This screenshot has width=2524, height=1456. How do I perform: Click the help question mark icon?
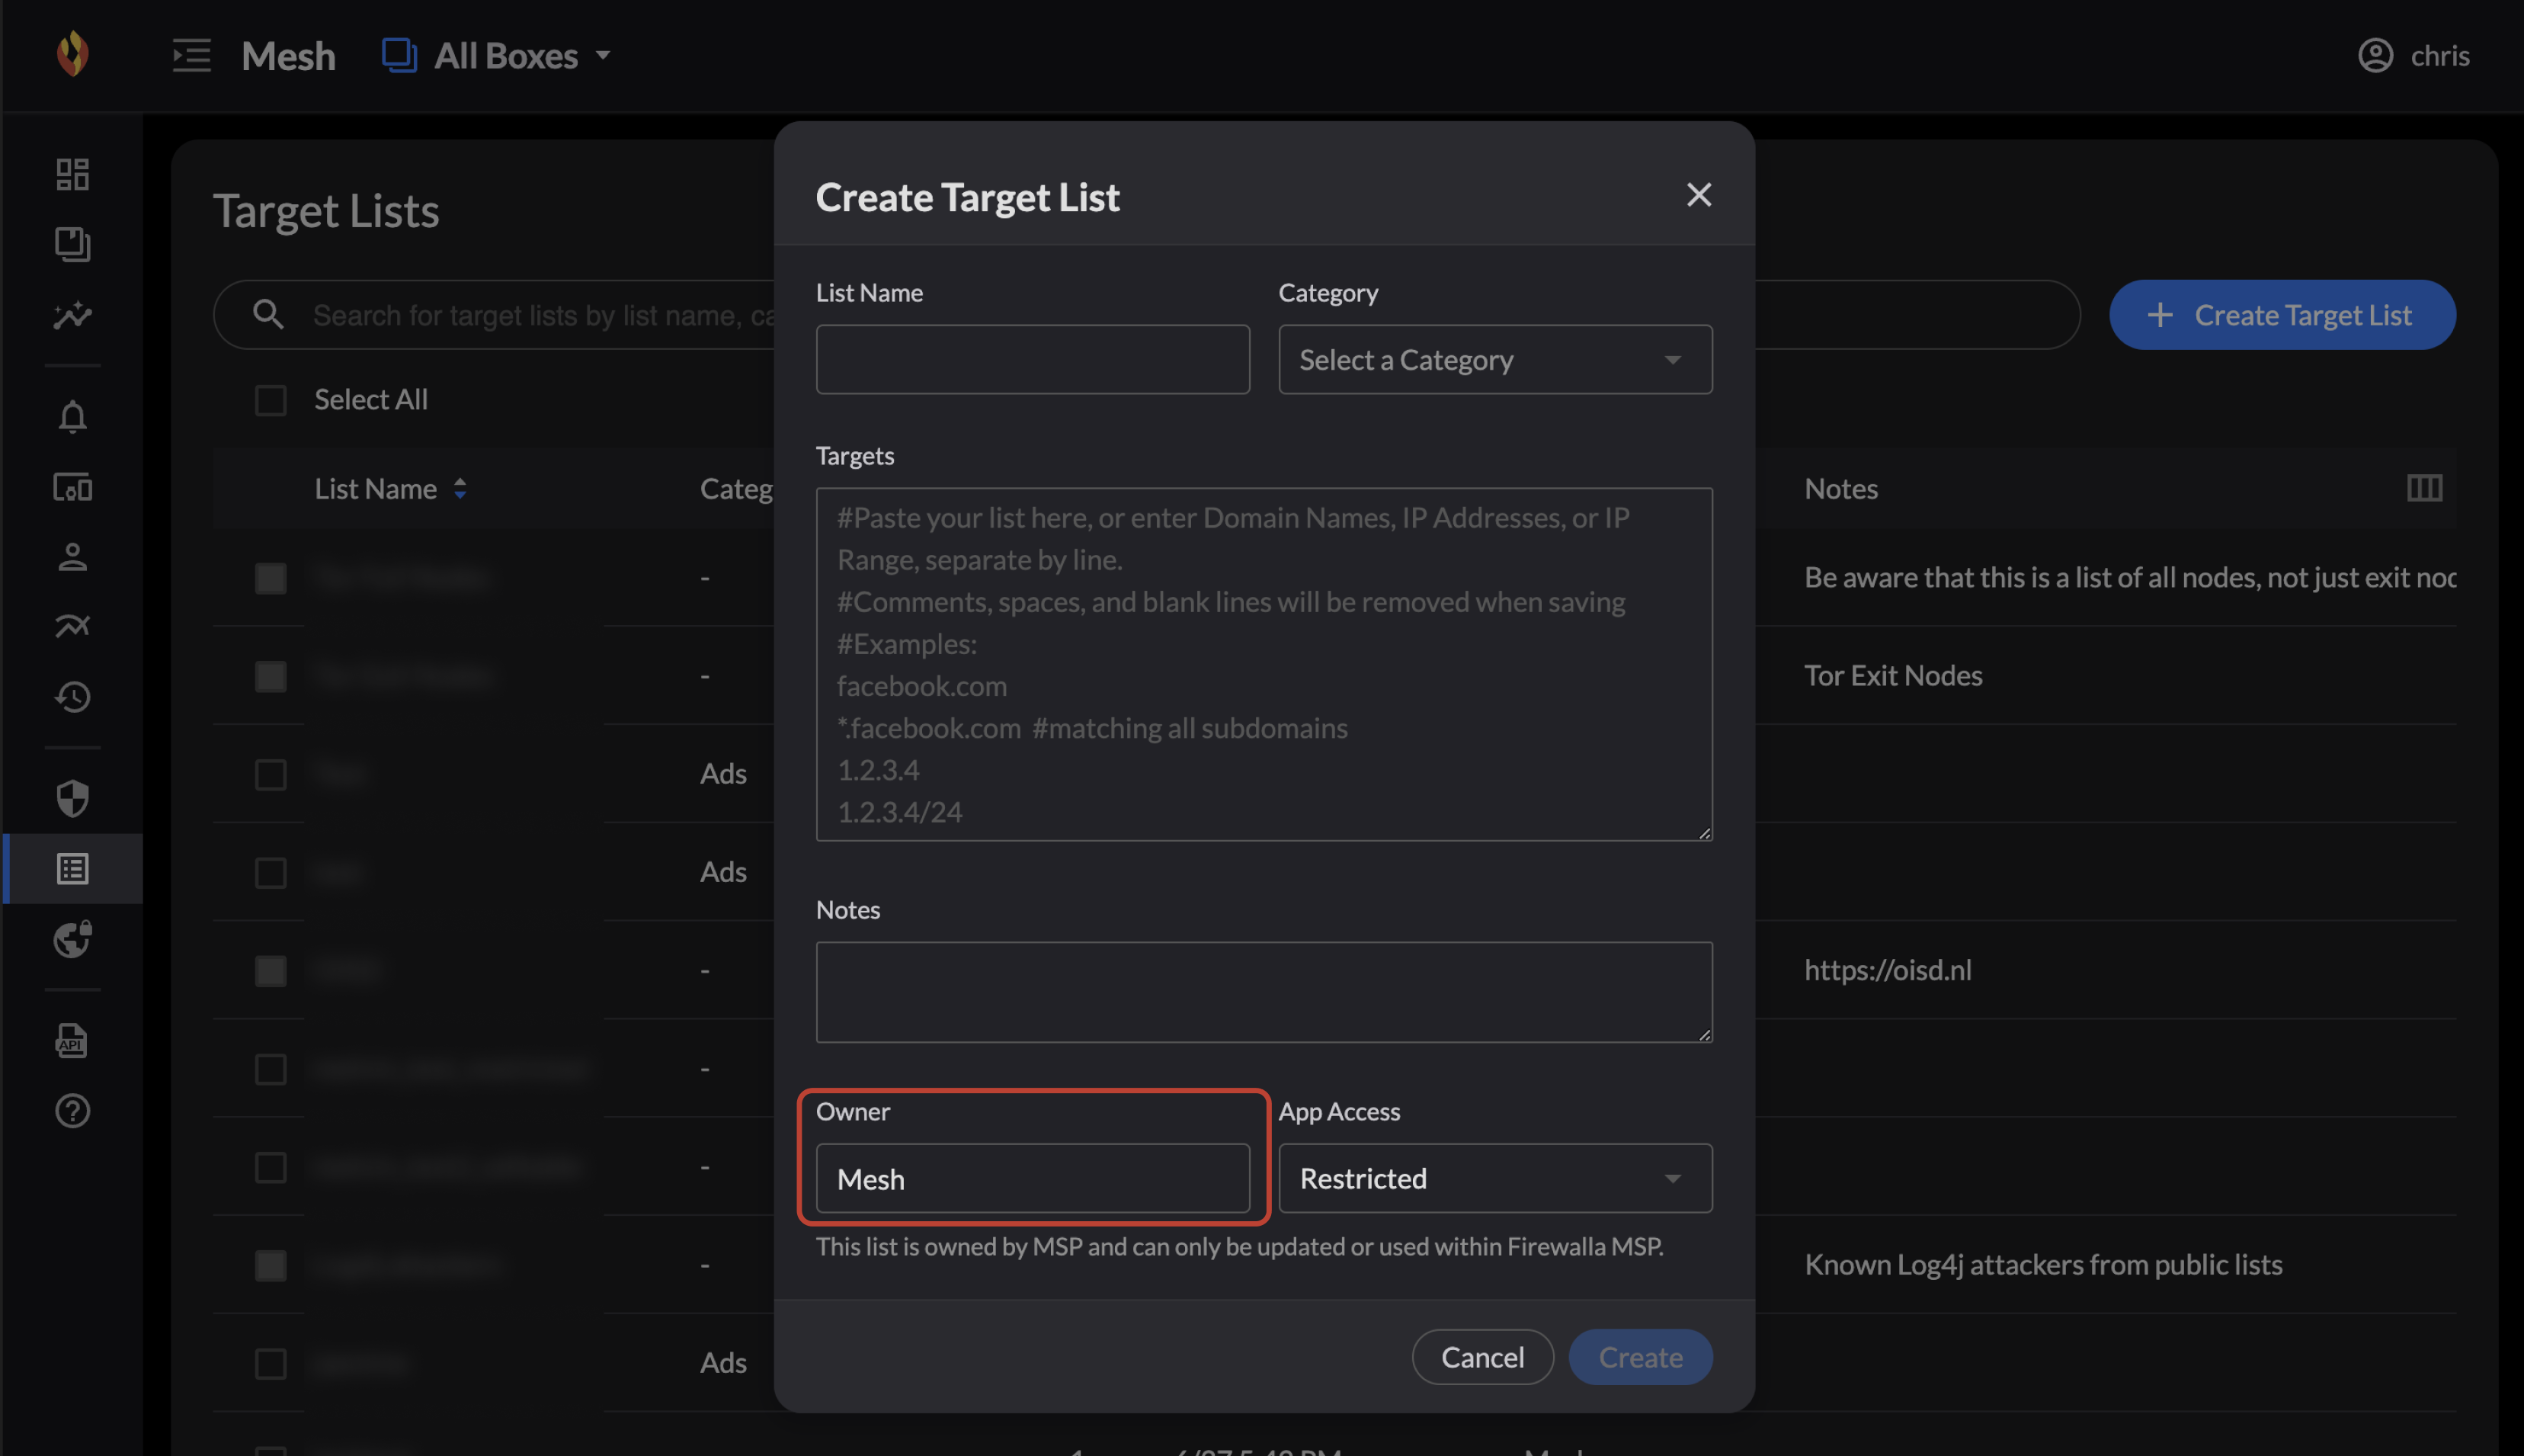pyautogui.click(x=72, y=1111)
